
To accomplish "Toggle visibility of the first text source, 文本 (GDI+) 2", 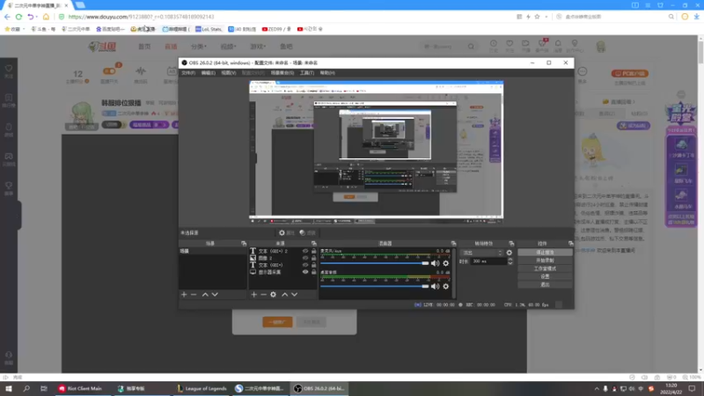I will click(305, 251).
